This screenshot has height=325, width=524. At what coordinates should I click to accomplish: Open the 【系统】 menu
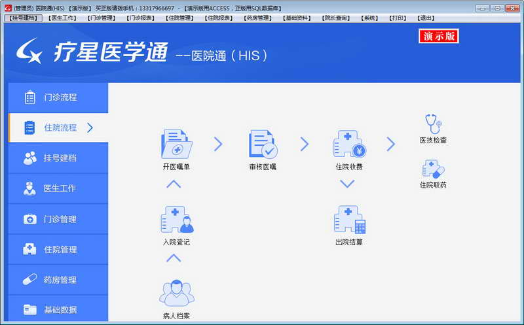(x=369, y=18)
